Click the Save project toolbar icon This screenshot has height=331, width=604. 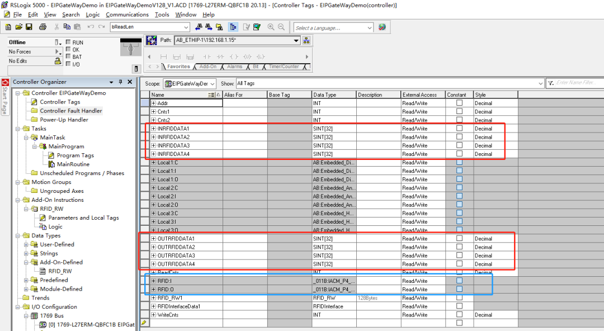pos(29,27)
